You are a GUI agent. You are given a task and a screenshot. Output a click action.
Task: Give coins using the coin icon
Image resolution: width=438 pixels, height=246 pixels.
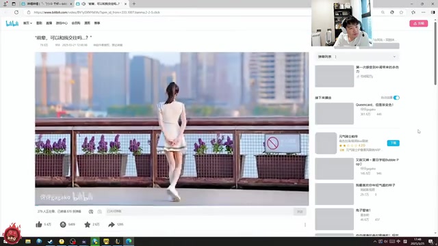[x=63, y=224]
